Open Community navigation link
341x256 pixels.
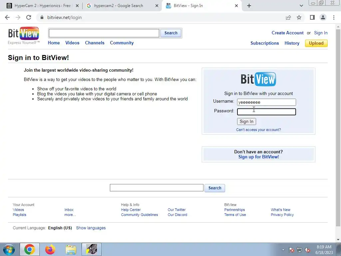122,43
